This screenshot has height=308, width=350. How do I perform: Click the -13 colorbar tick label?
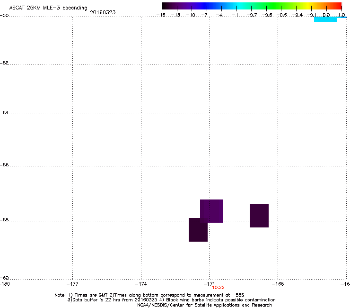(x=175, y=15)
